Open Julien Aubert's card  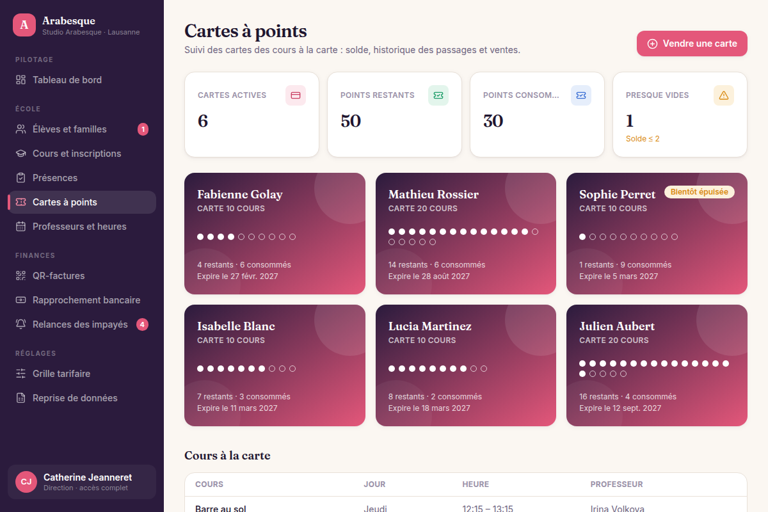[x=657, y=365]
